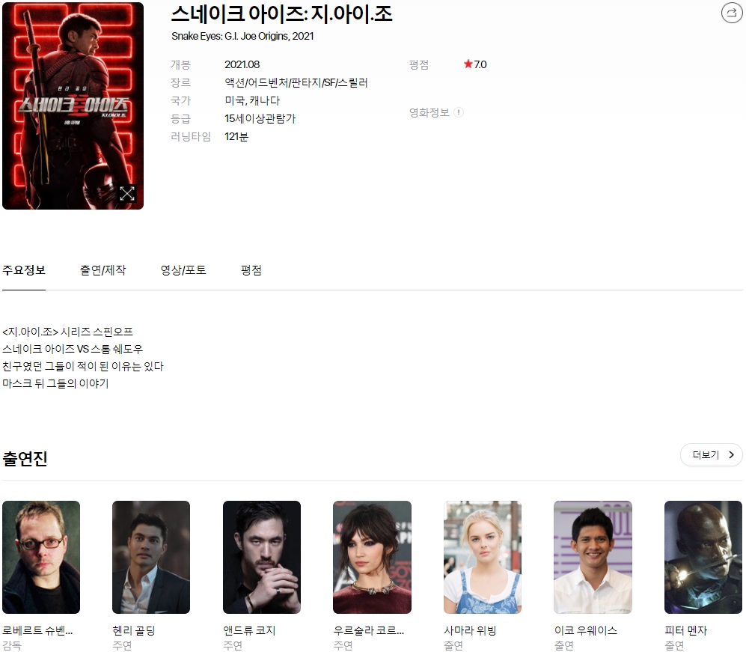Screen dimensions: 746x652
Task: Click the 영화정보 info exclamation icon
Action: pos(459,112)
